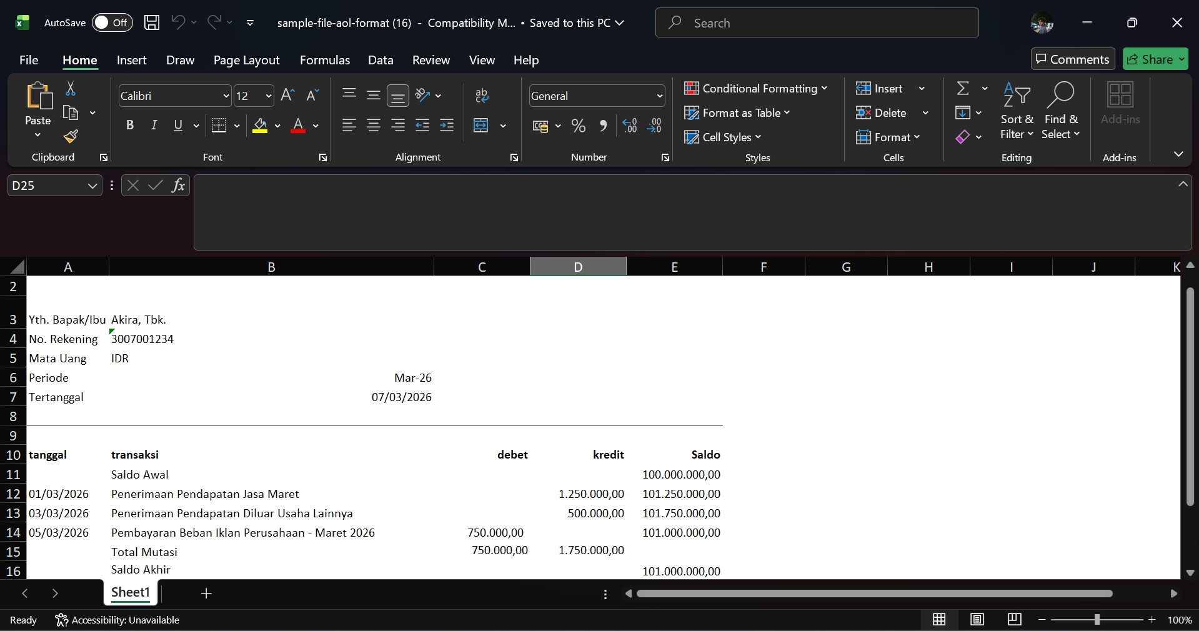Adjust the zoom slider in status bar
The height and width of the screenshot is (631, 1199).
point(1097,620)
